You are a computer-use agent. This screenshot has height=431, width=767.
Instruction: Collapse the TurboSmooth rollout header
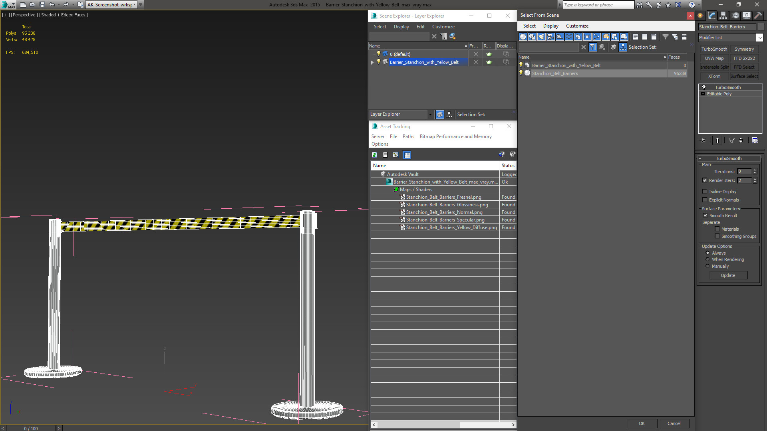(x=728, y=158)
